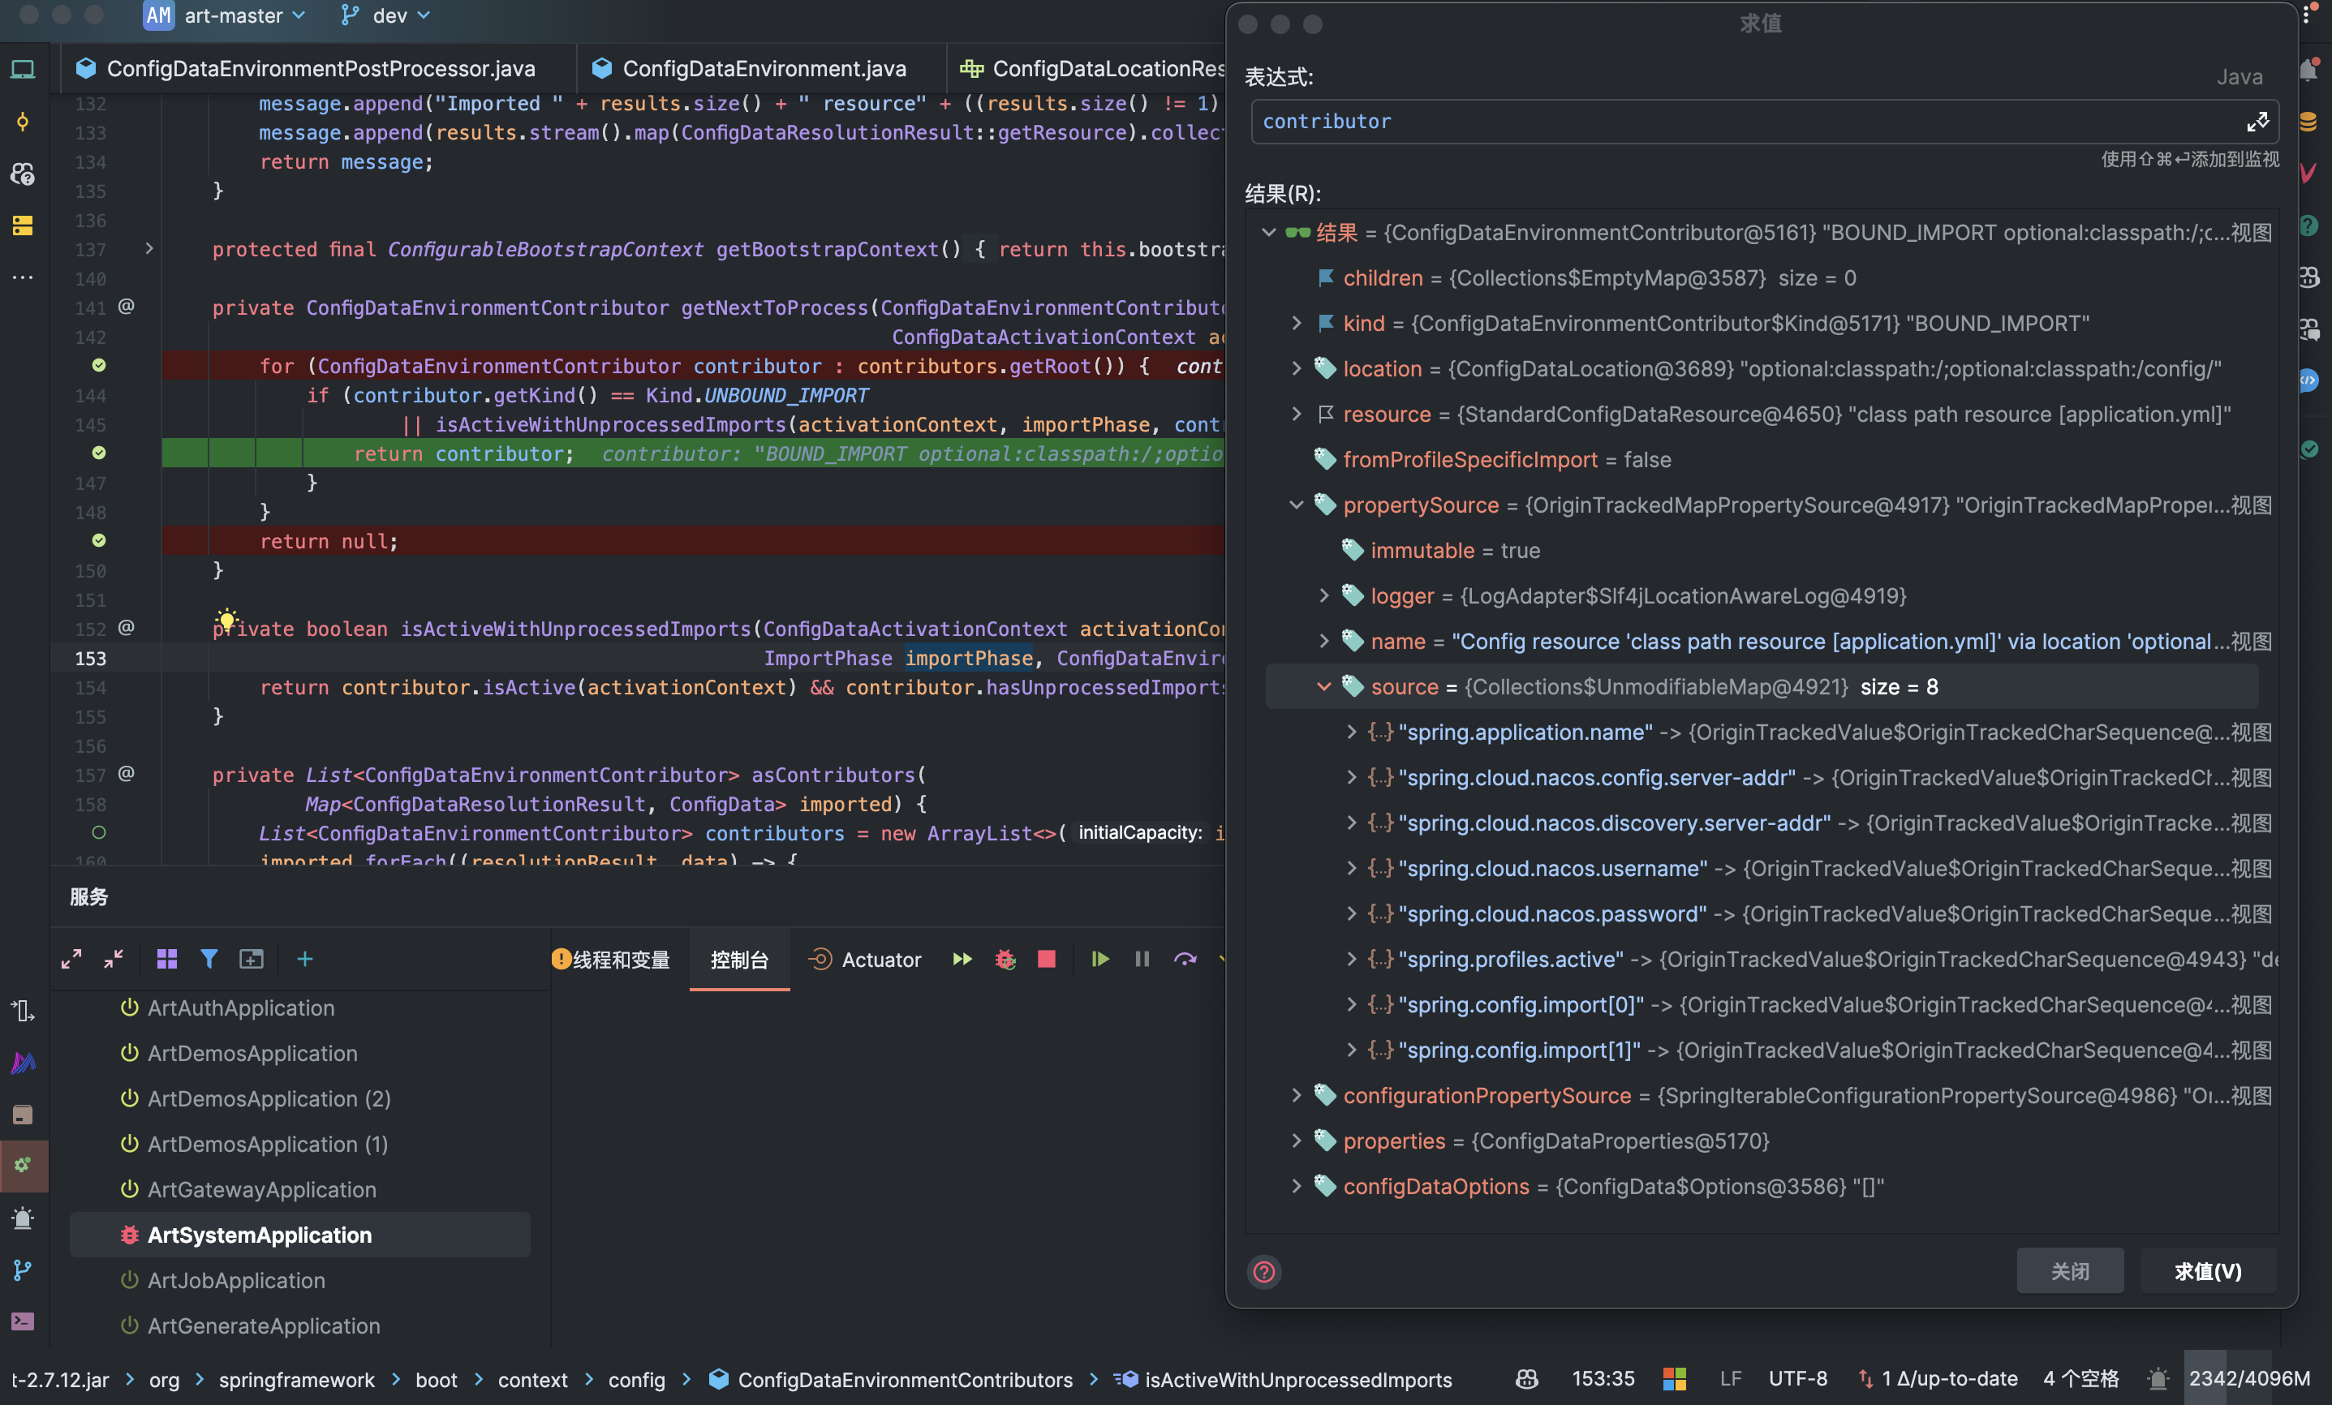Click the 求值(V) evaluate button

[x=2207, y=1272]
